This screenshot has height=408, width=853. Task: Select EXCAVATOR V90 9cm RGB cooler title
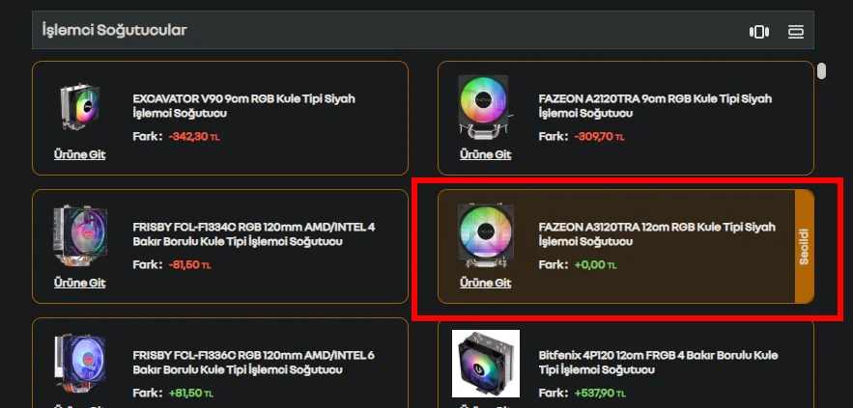(243, 106)
